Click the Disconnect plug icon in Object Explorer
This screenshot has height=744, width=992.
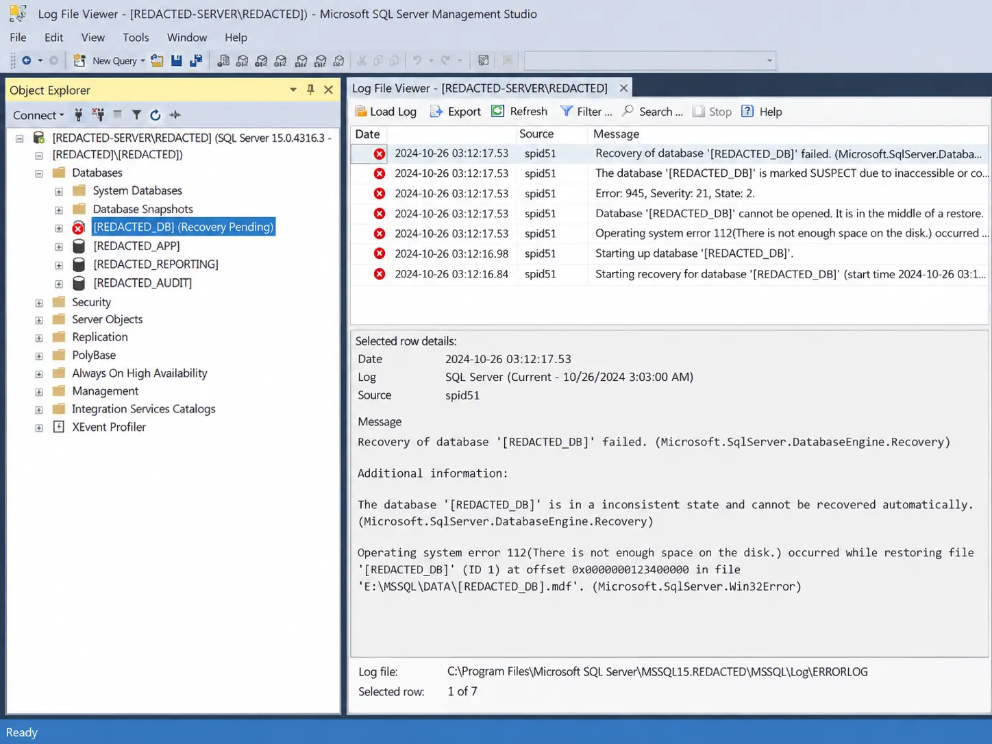pyautogui.click(x=98, y=114)
